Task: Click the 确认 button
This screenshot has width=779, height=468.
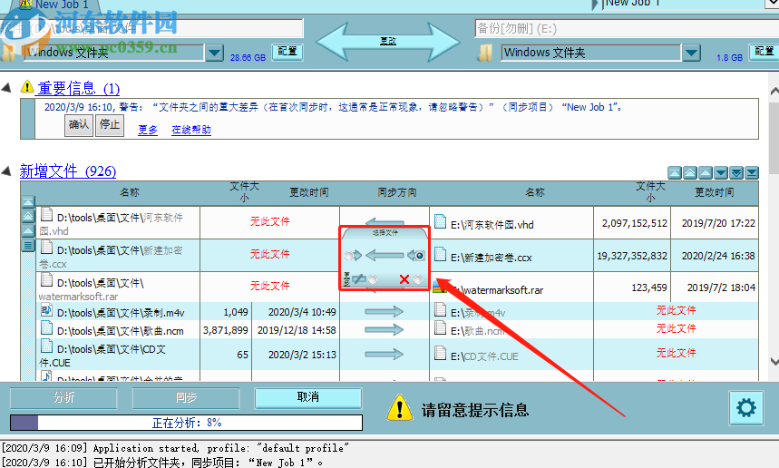Action: tap(79, 124)
